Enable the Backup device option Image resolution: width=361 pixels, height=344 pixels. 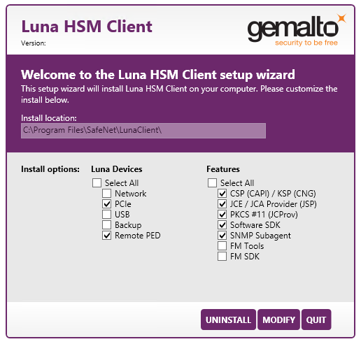(x=107, y=225)
